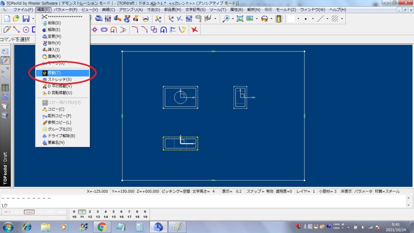This screenshot has width=414, height=233.
Task: Choose グループ化(O) from the edit menu
Action: click(63, 129)
